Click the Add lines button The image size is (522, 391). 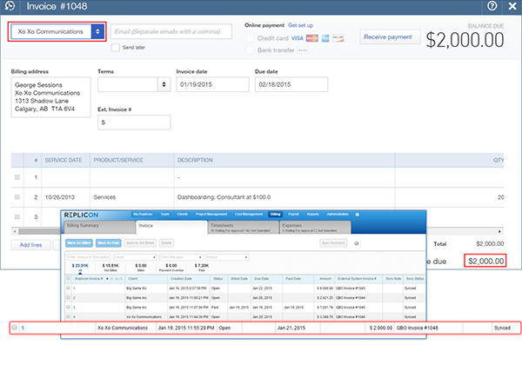point(30,245)
